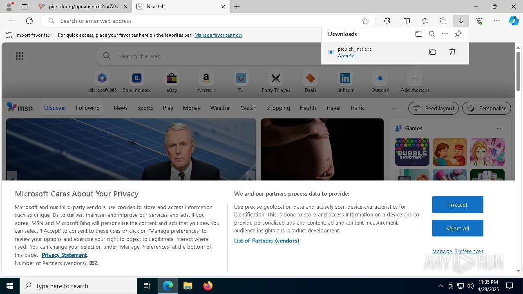Open the Edge profile icon
This screenshot has height=294, width=523.
click(x=9, y=7)
